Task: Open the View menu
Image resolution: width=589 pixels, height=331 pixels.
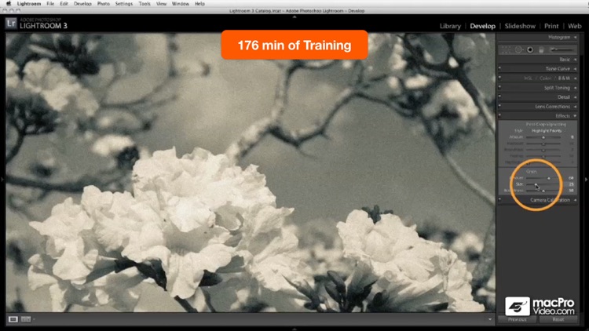Action: tap(161, 4)
